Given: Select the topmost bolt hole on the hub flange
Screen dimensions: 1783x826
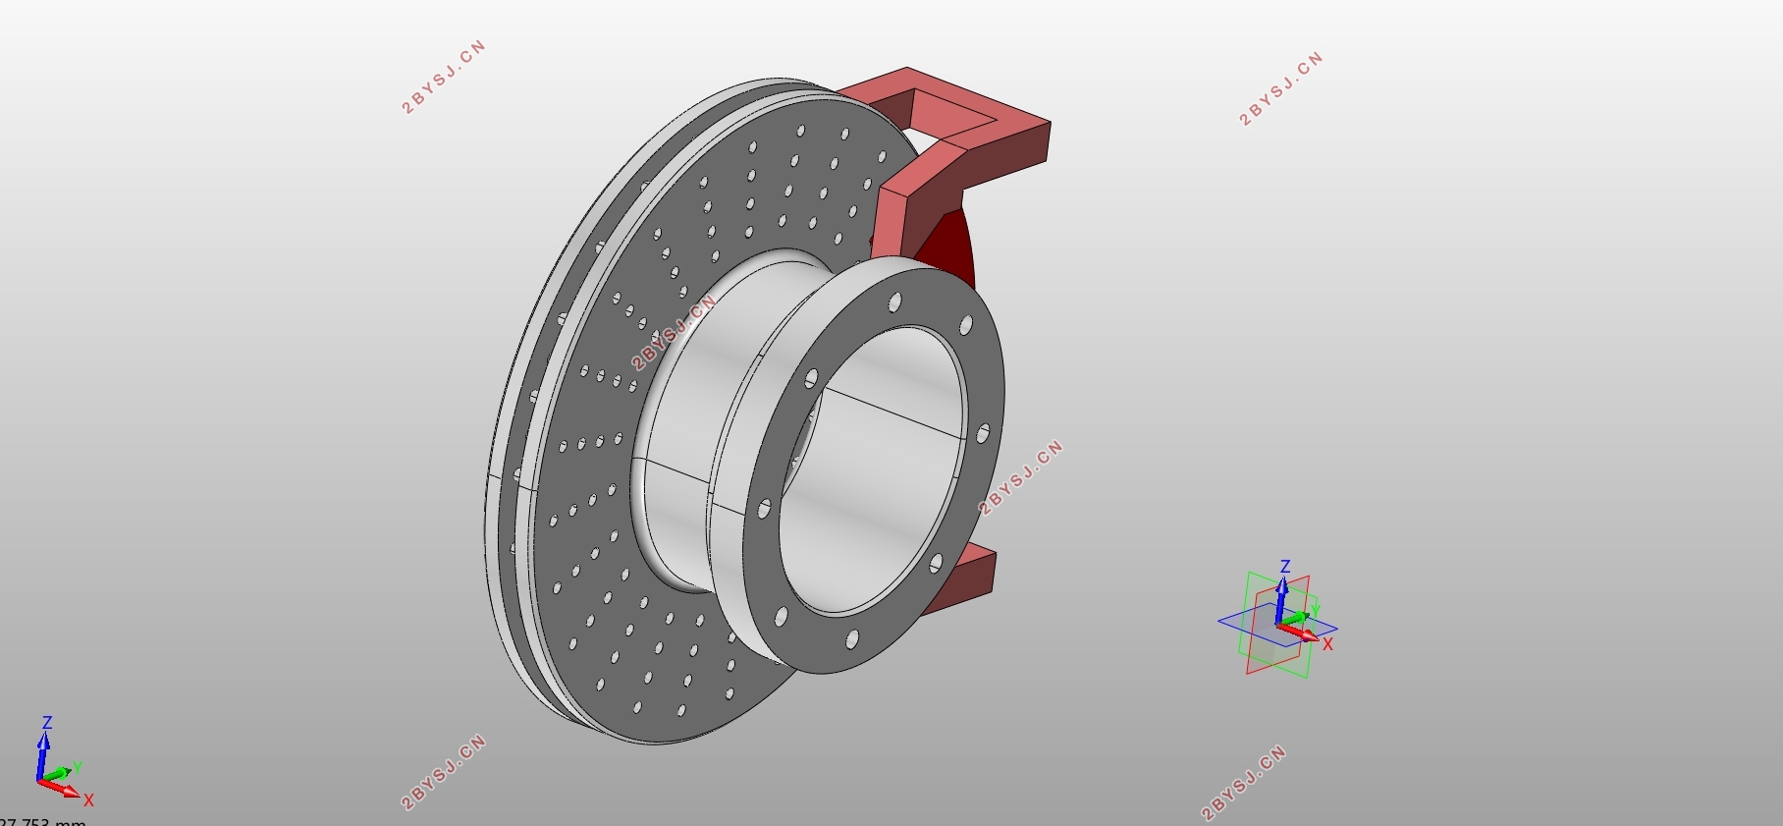Looking at the screenshot, I should click(x=894, y=302).
